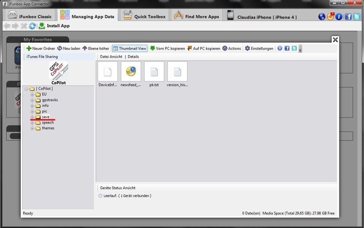
Task: Toggle Thumbnail View mode
Action: (x=130, y=49)
